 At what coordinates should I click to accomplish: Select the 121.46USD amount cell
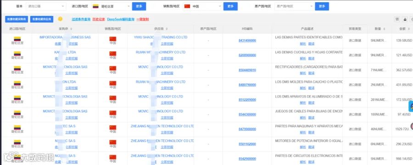tap(404, 55)
